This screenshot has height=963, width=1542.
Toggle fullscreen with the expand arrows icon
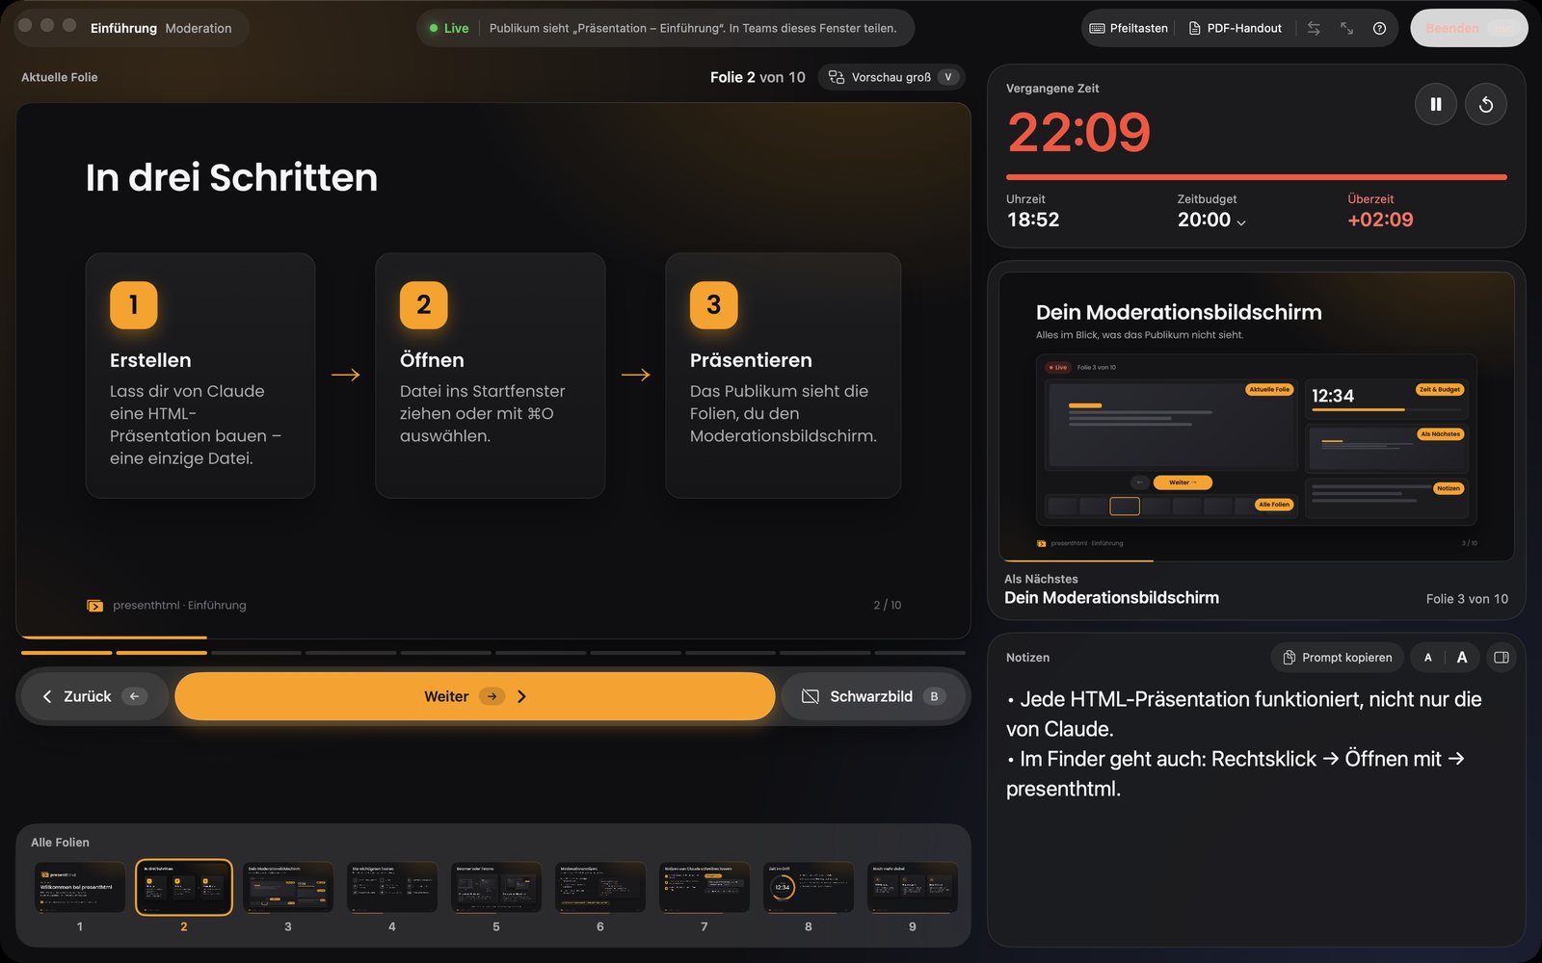tap(1346, 28)
